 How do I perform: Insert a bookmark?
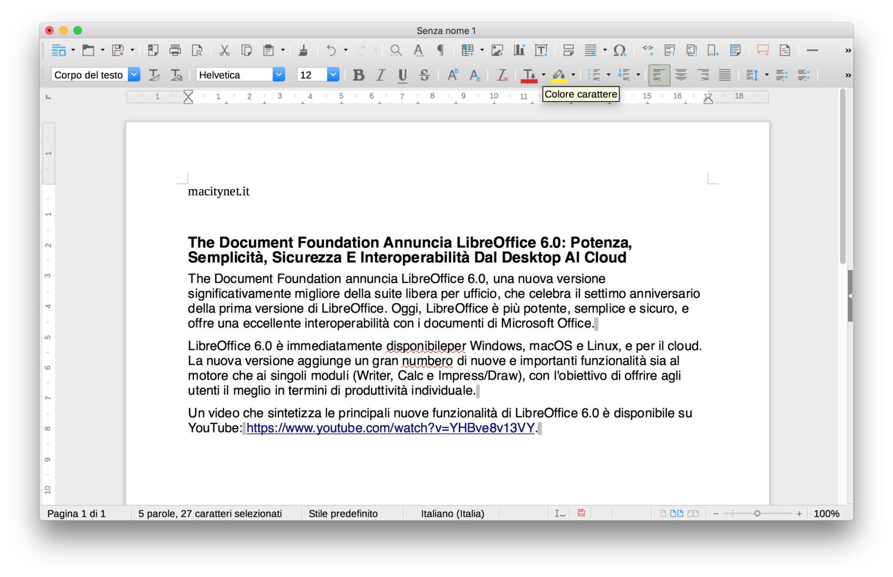(713, 51)
